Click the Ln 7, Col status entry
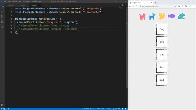 [85, 109]
